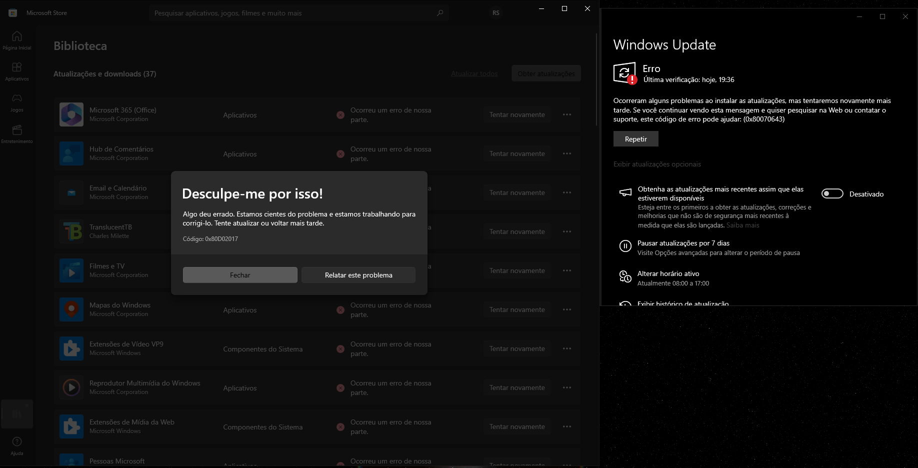The height and width of the screenshot is (468, 918).
Task: Click the Microsoft Store search field
Action: coord(298,13)
